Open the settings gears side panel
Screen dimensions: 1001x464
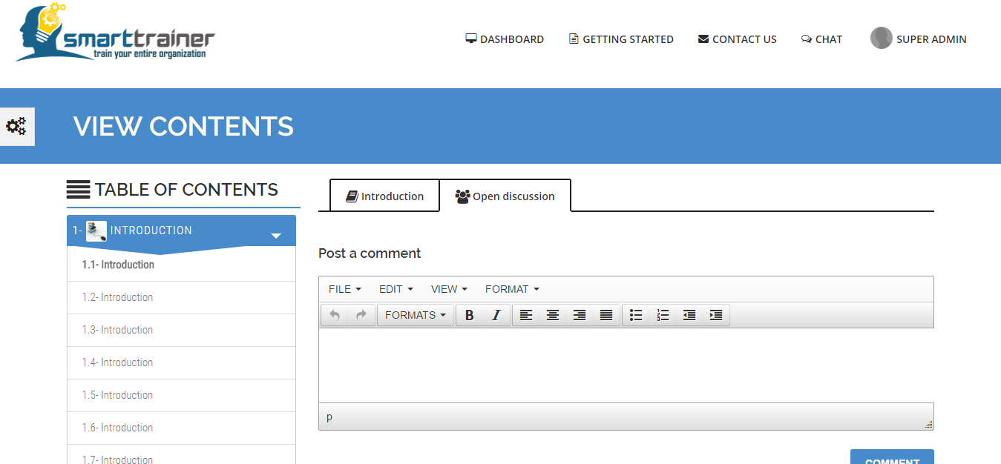(x=16, y=126)
